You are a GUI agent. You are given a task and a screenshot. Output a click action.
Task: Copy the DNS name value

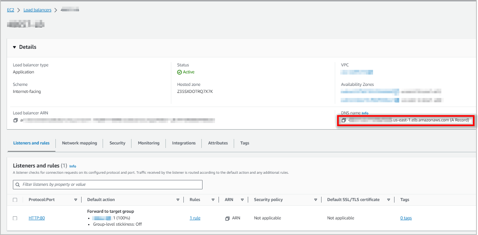(x=344, y=120)
